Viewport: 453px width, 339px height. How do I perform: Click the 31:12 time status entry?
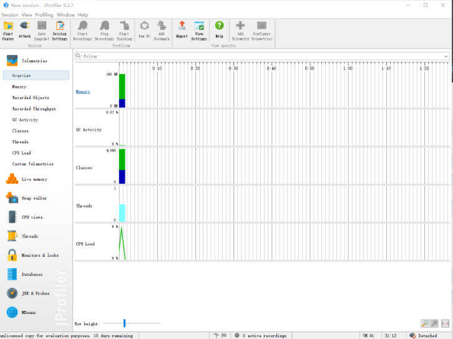pyautogui.click(x=391, y=335)
